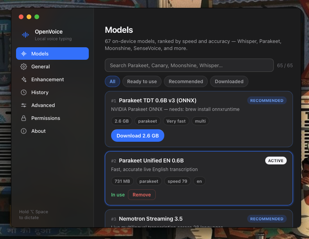Click the en language tag
This screenshot has height=239, width=309.
point(199,181)
